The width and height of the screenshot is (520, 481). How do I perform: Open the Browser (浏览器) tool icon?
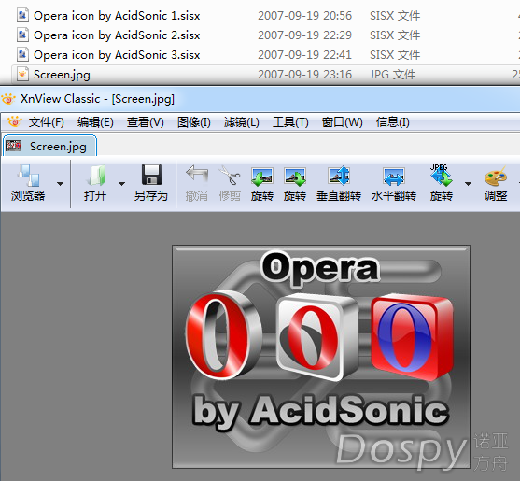[x=28, y=176]
